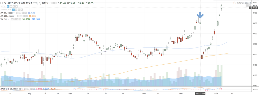
Task: Click the MA (200, close) label
Action: pyautogui.click(x=7, y=16)
